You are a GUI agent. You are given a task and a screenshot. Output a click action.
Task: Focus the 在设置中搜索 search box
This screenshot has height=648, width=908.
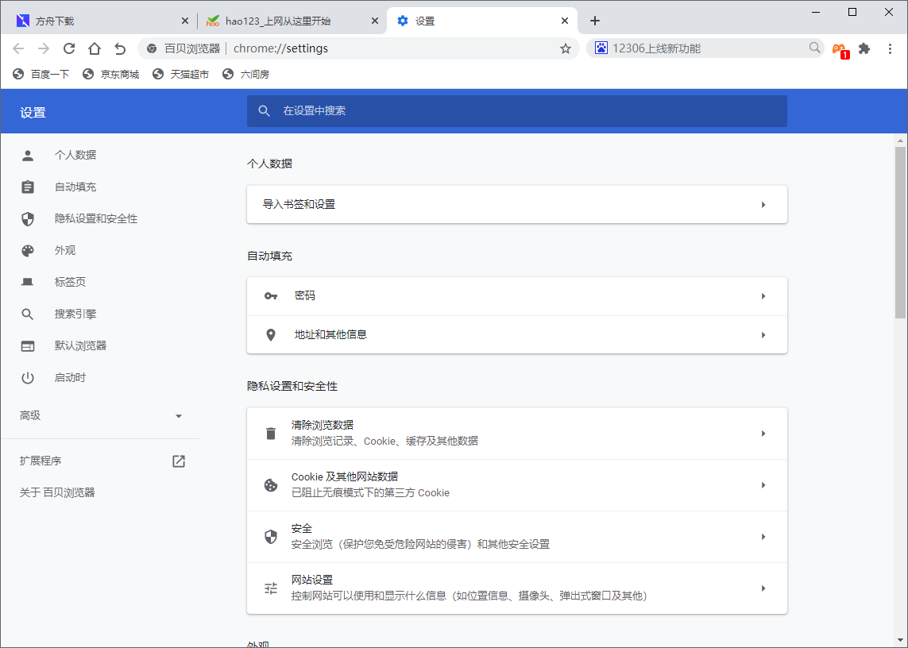[516, 111]
